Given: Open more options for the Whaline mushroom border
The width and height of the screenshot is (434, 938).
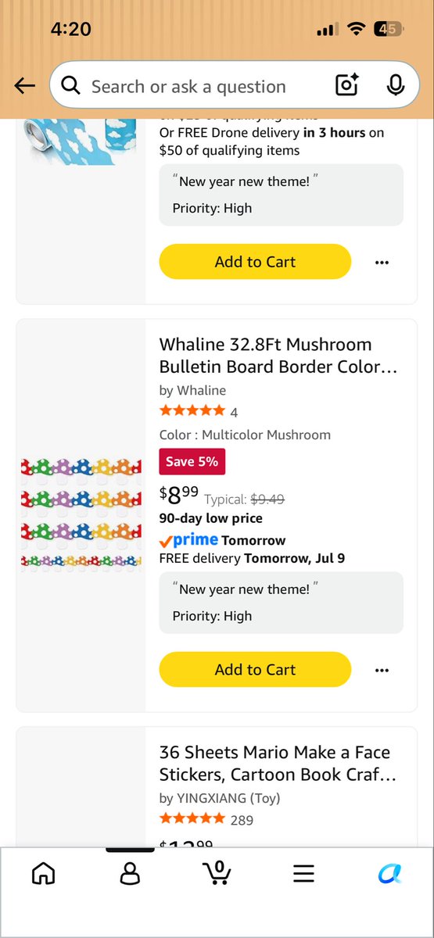Looking at the screenshot, I should point(382,670).
